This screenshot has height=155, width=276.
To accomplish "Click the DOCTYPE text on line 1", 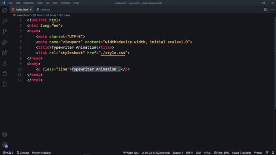I will pos(39,20).
